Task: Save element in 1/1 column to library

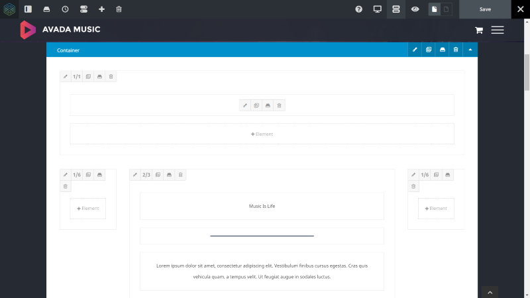Action: [x=268, y=105]
